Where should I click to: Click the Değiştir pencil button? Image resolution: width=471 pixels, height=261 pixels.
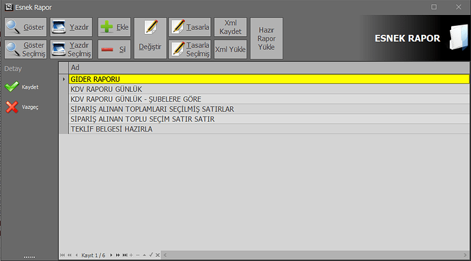(150, 38)
